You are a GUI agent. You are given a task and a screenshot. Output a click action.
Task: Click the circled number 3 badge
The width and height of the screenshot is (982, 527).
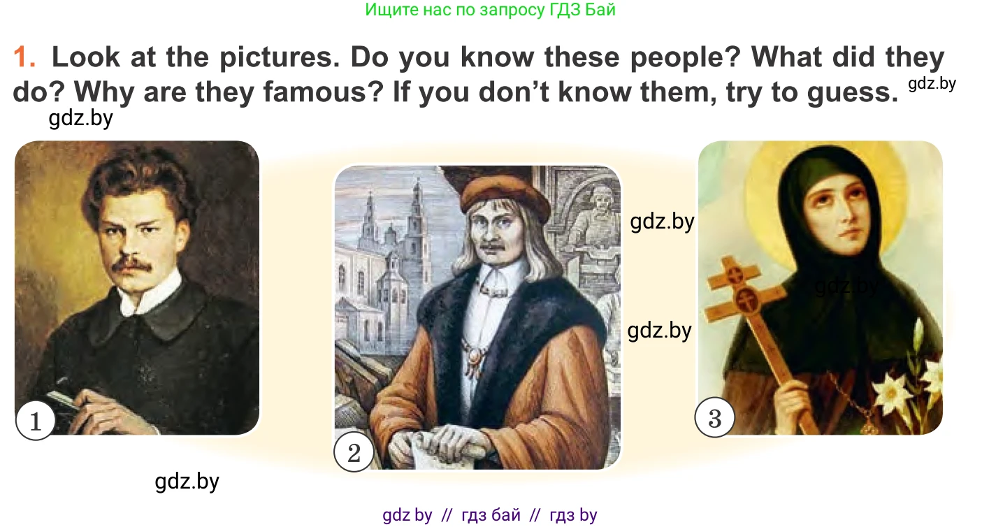pos(714,418)
